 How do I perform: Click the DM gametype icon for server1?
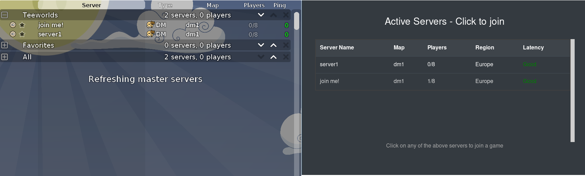tap(150, 34)
